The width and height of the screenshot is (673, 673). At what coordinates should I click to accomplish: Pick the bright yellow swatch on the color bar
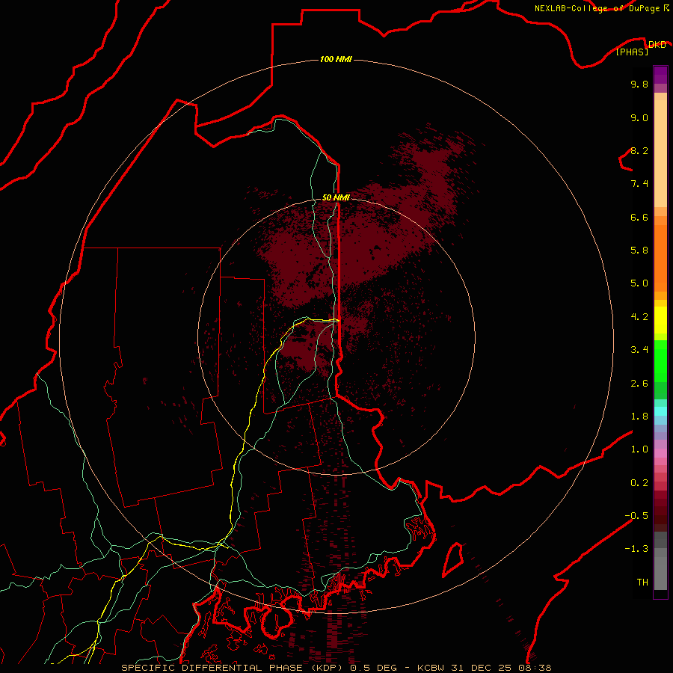click(660, 320)
